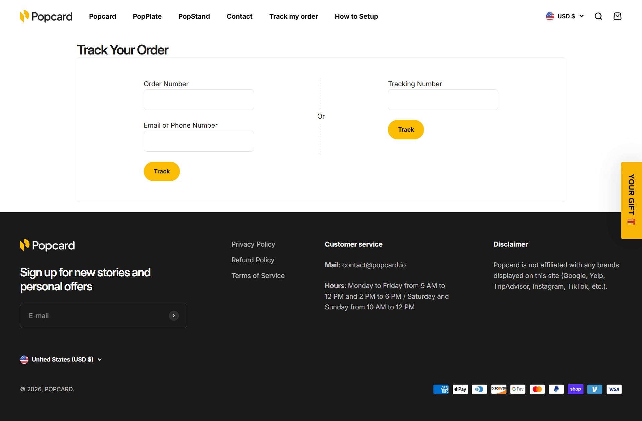Click Track button under Tracking Number
The height and width of the screenshot is (421, 642).
click(x=406, y=130)
